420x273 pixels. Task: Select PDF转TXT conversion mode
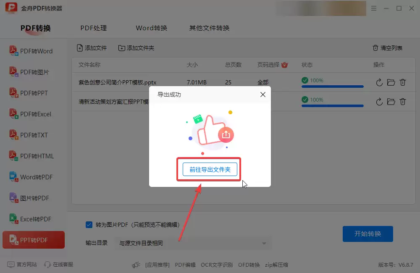pos(31,135)
